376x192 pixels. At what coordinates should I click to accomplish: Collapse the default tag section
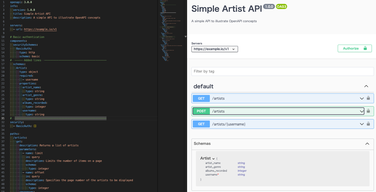366,86
